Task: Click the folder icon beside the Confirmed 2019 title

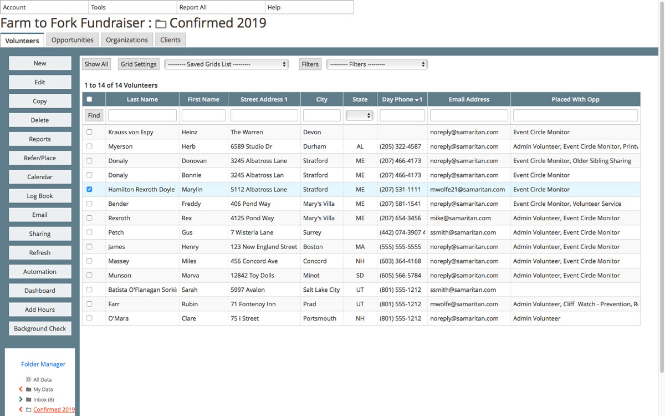Action: (x=161, y=24)
